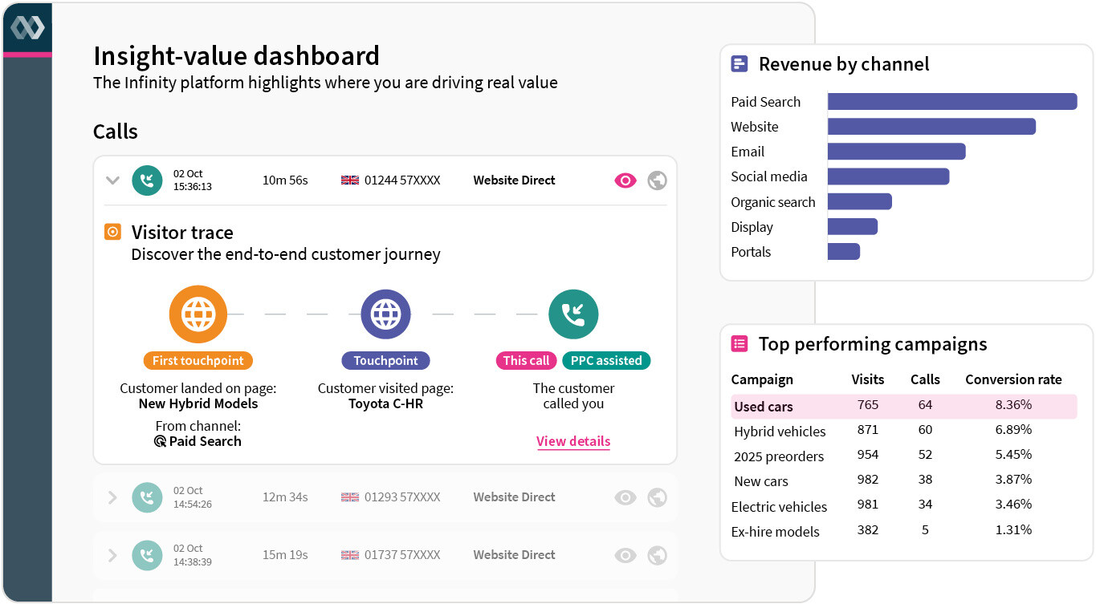
Task: Select the 2025 preorders campaign row
Action: click(903, 456)
